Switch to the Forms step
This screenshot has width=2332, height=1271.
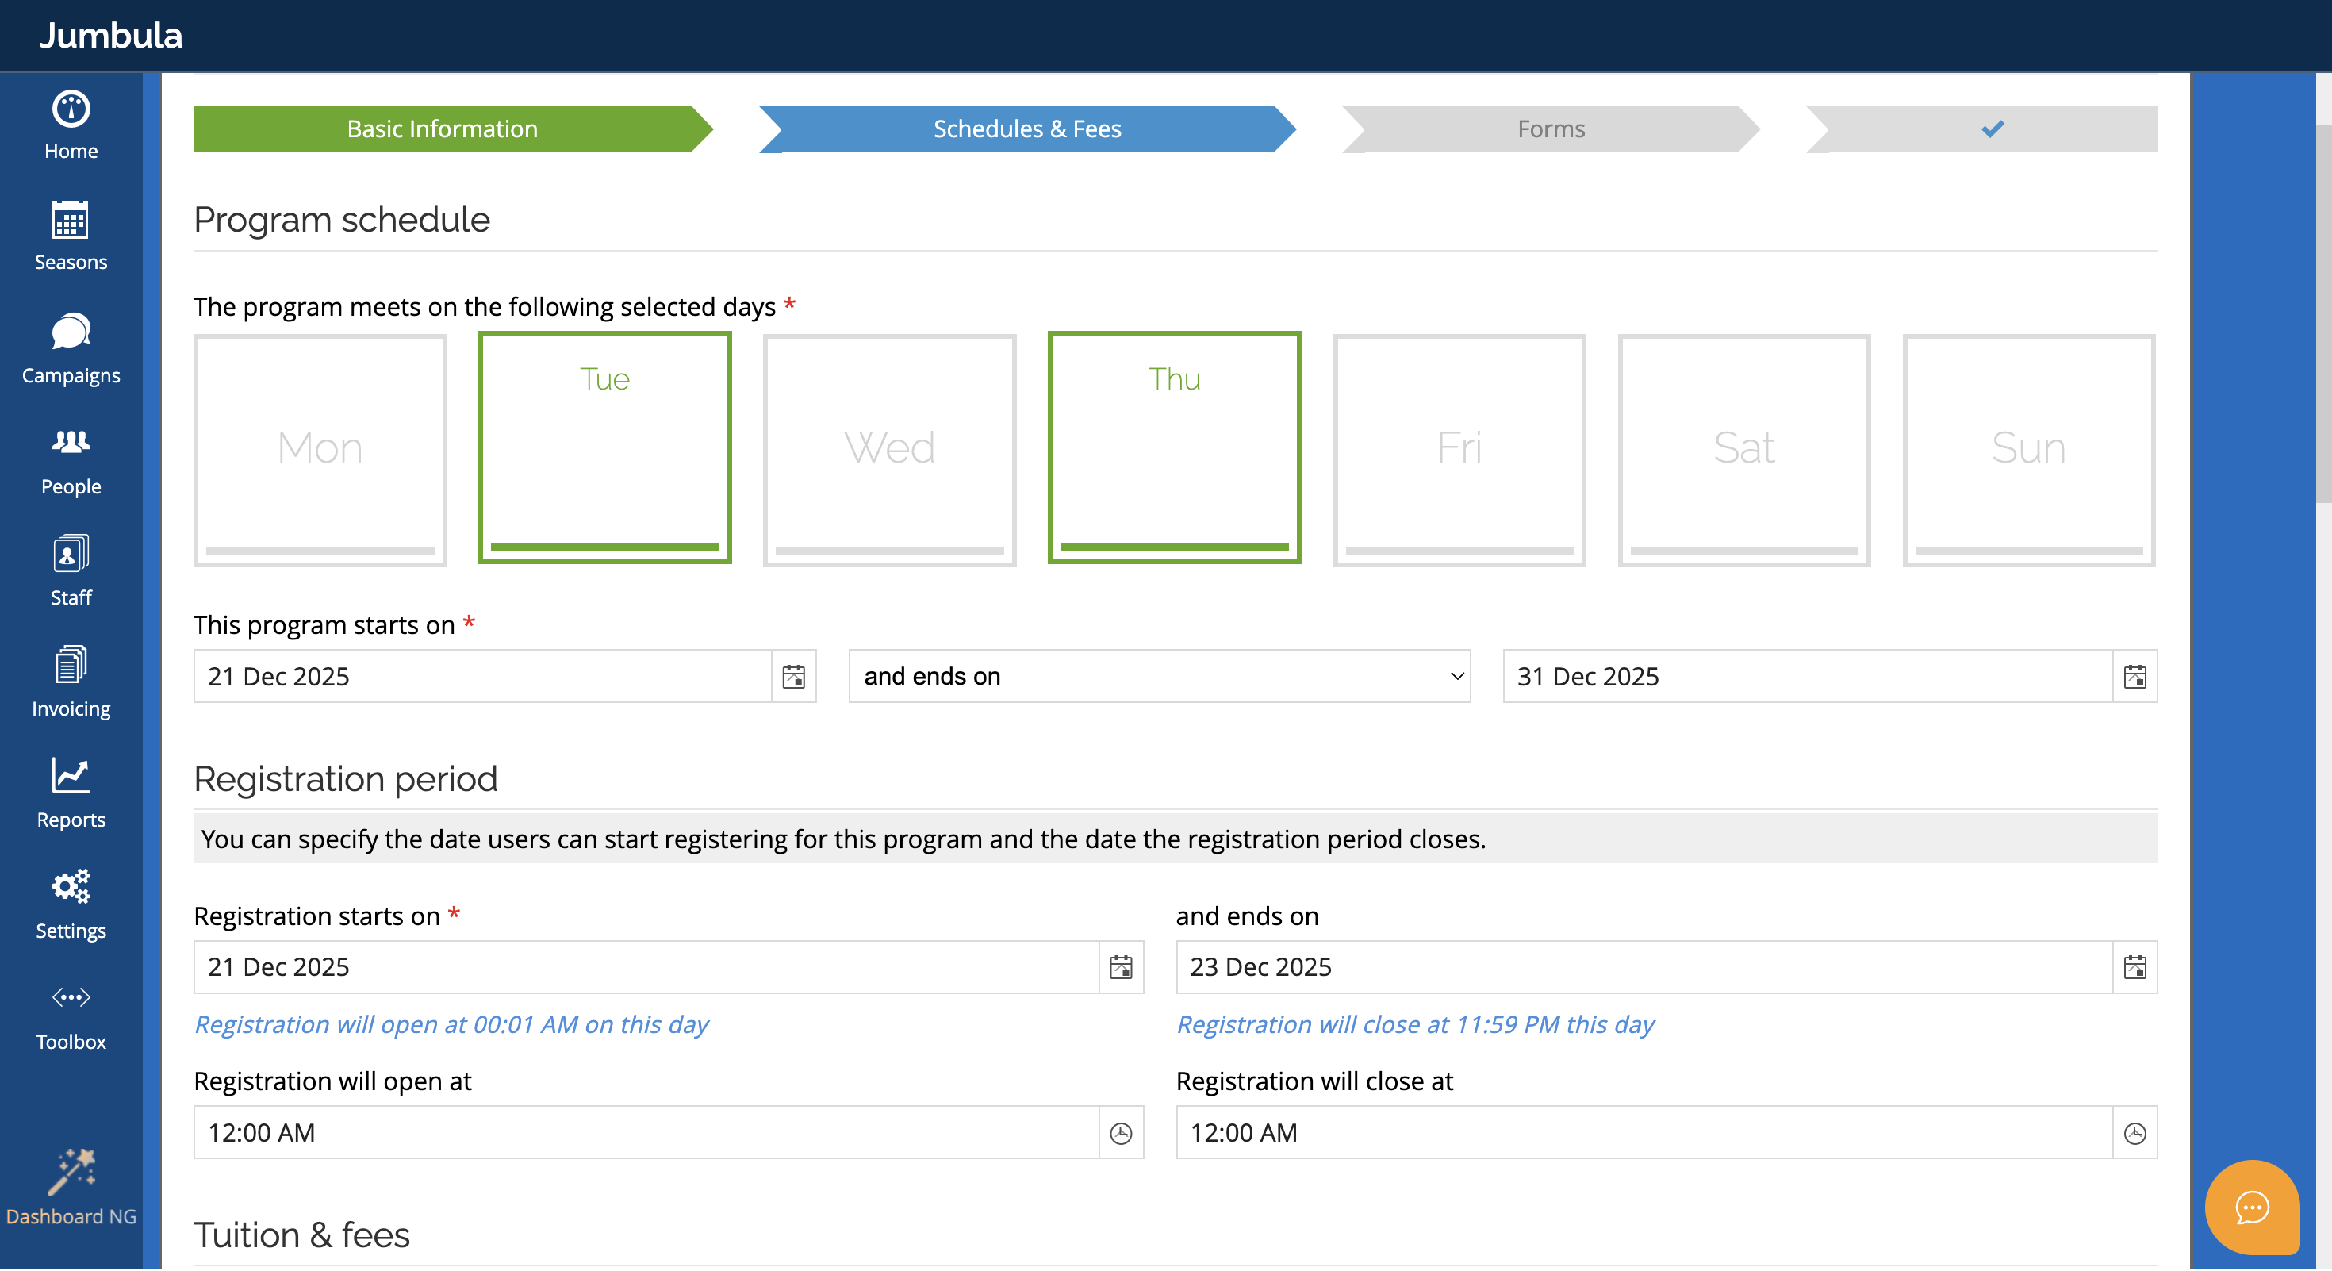click(1550, 129)
